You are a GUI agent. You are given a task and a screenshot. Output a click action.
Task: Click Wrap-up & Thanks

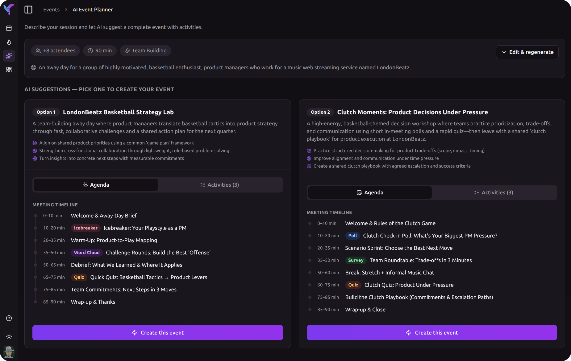point(93,302)
